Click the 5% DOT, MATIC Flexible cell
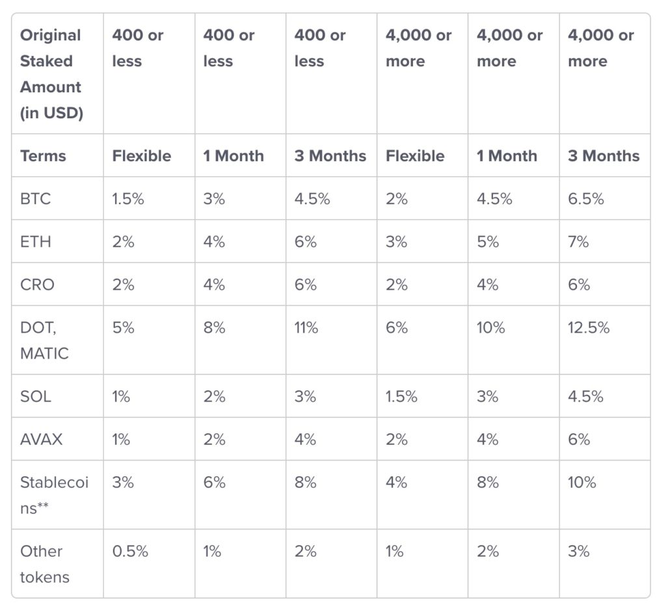666x608 pixels. [x=123, y=327]
